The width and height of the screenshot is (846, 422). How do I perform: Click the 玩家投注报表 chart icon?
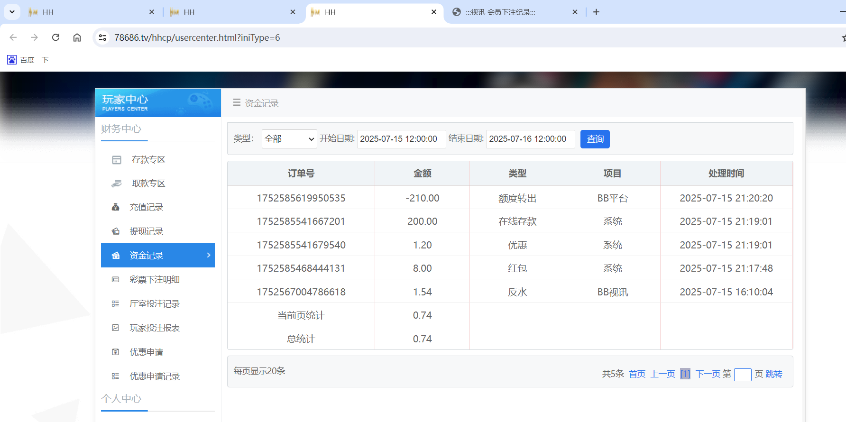115,328
